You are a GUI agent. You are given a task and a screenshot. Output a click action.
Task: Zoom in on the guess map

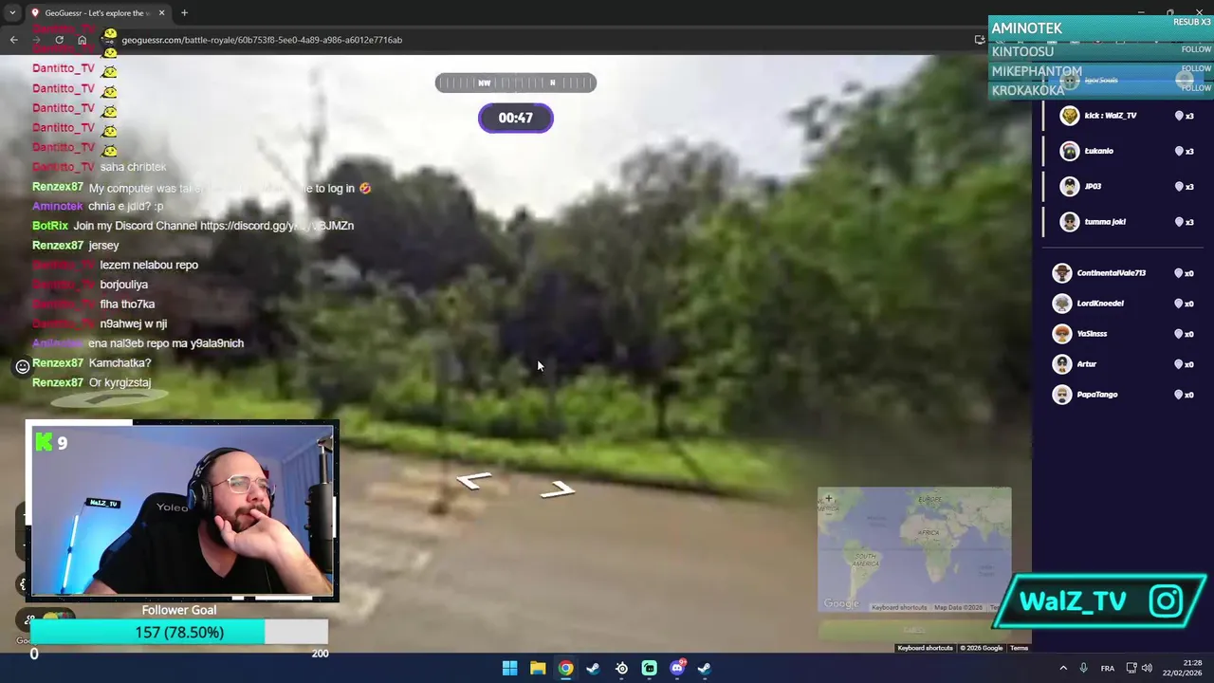tap(828, 498)
